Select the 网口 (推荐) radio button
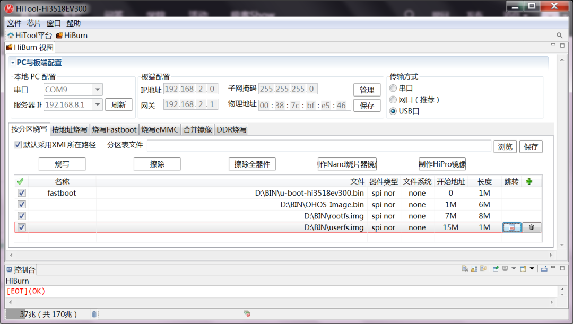Viewport: 573px width, 324px height. point(393,100)
